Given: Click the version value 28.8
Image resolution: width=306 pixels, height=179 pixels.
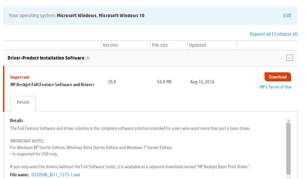Looking at the screenshot, I should point(112,82).
